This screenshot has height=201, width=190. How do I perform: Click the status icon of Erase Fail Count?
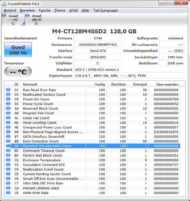[x=8, y=118]
